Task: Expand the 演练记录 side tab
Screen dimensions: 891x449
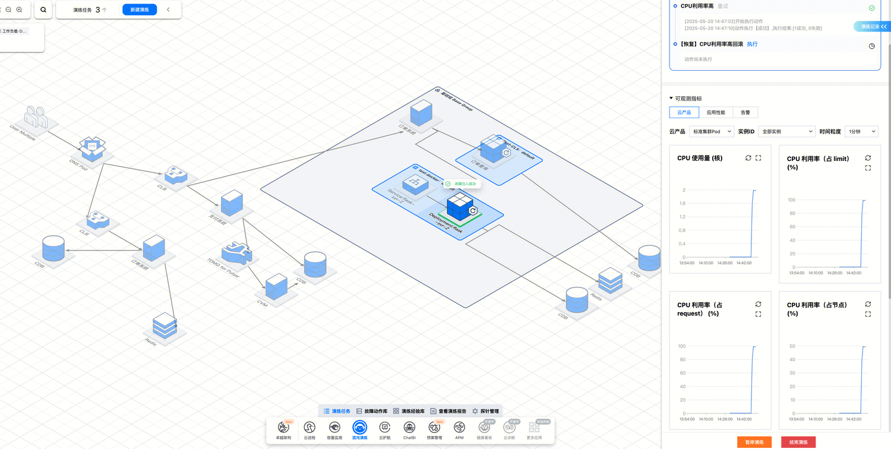Action: point(874,27)
